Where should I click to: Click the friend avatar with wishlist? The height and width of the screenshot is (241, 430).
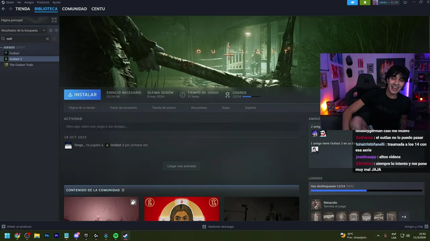[x=315, y=150]
